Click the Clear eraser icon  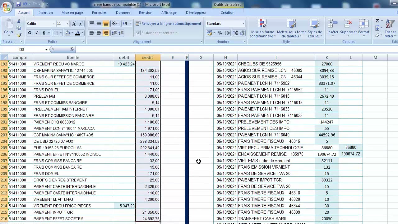[x=377, y=35]
